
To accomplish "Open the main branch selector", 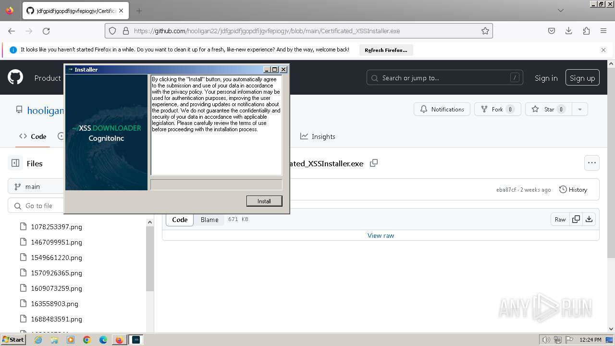I will click(36, 186).
